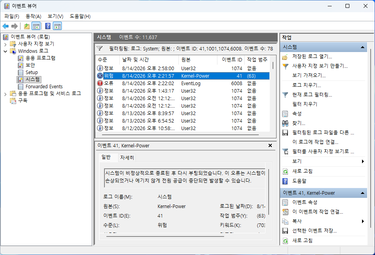Open the 보기 submenu arrow in actions
Viewport: 375px width, 255px height.
(x=363, y=162)
